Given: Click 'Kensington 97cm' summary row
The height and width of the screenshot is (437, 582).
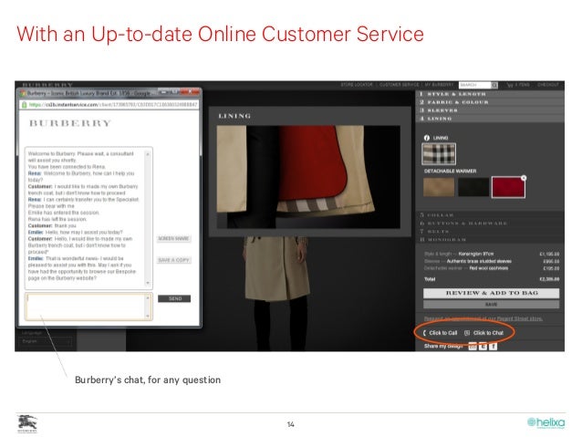Looking at the screenshot, I should 492,254.
